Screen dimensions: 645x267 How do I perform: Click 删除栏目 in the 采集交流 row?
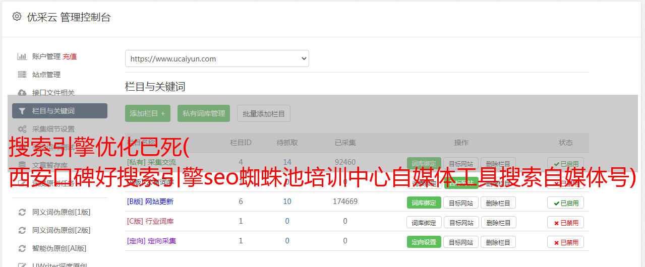point(498,163)
